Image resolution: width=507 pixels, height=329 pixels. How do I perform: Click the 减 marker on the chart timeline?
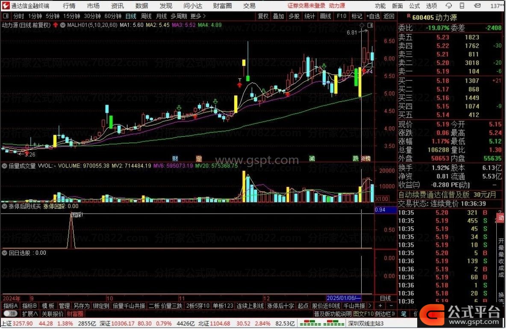(312, 159)
